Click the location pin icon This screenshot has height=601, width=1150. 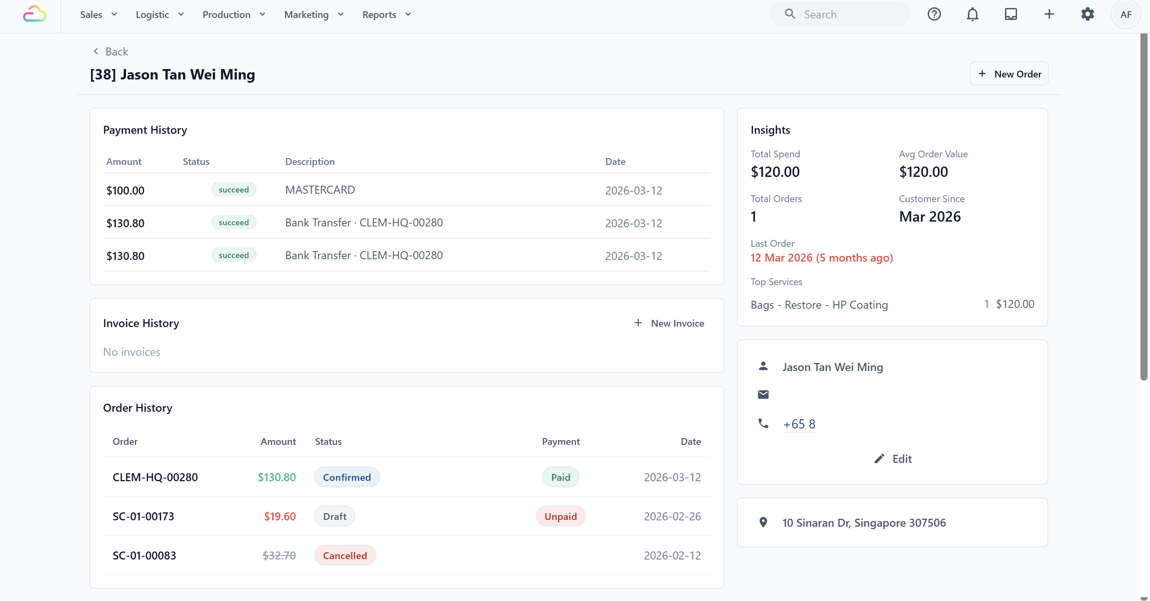pyautogui.click(x=763, y=522)
